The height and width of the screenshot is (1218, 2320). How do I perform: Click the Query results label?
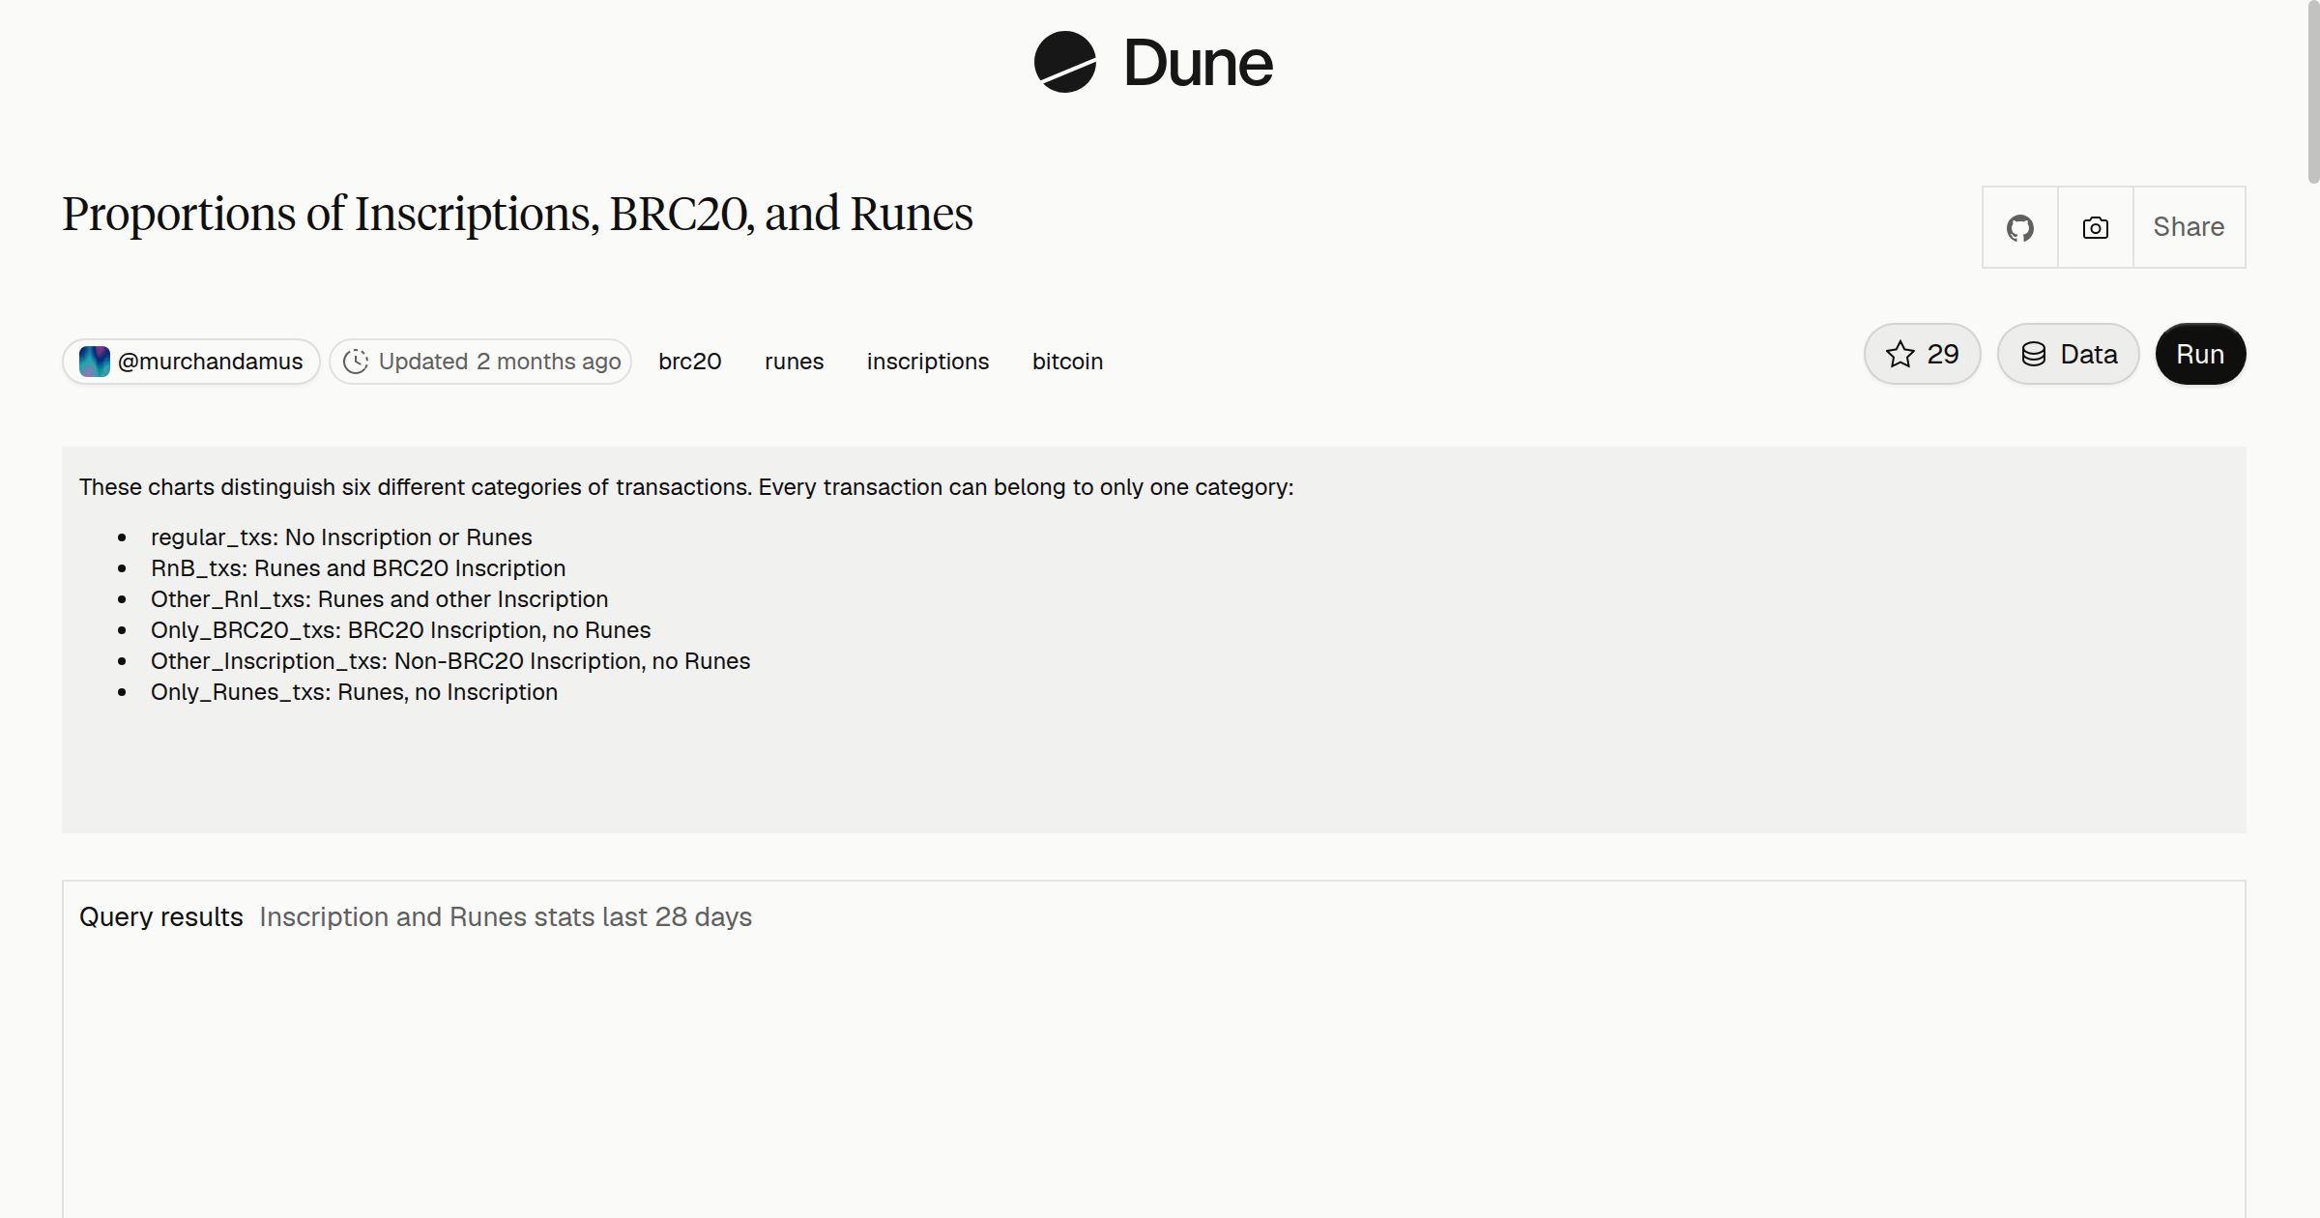[x=160, y=916]
